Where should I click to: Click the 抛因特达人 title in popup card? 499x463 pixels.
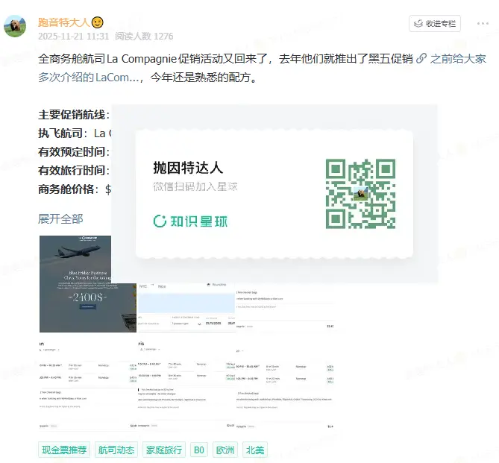(188, 168)
